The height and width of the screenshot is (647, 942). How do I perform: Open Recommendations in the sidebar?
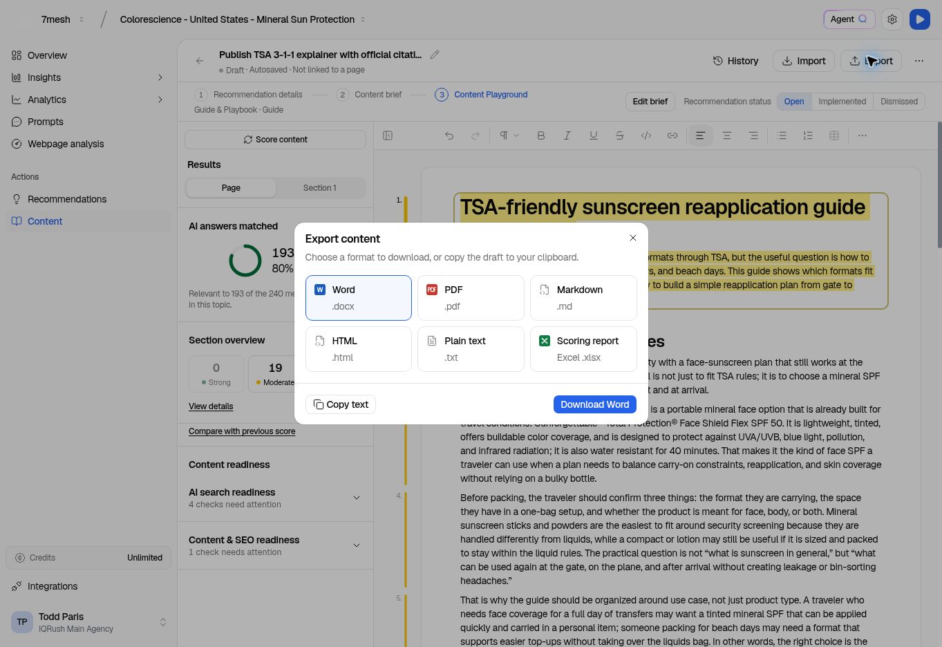click(x=88, y=199)
